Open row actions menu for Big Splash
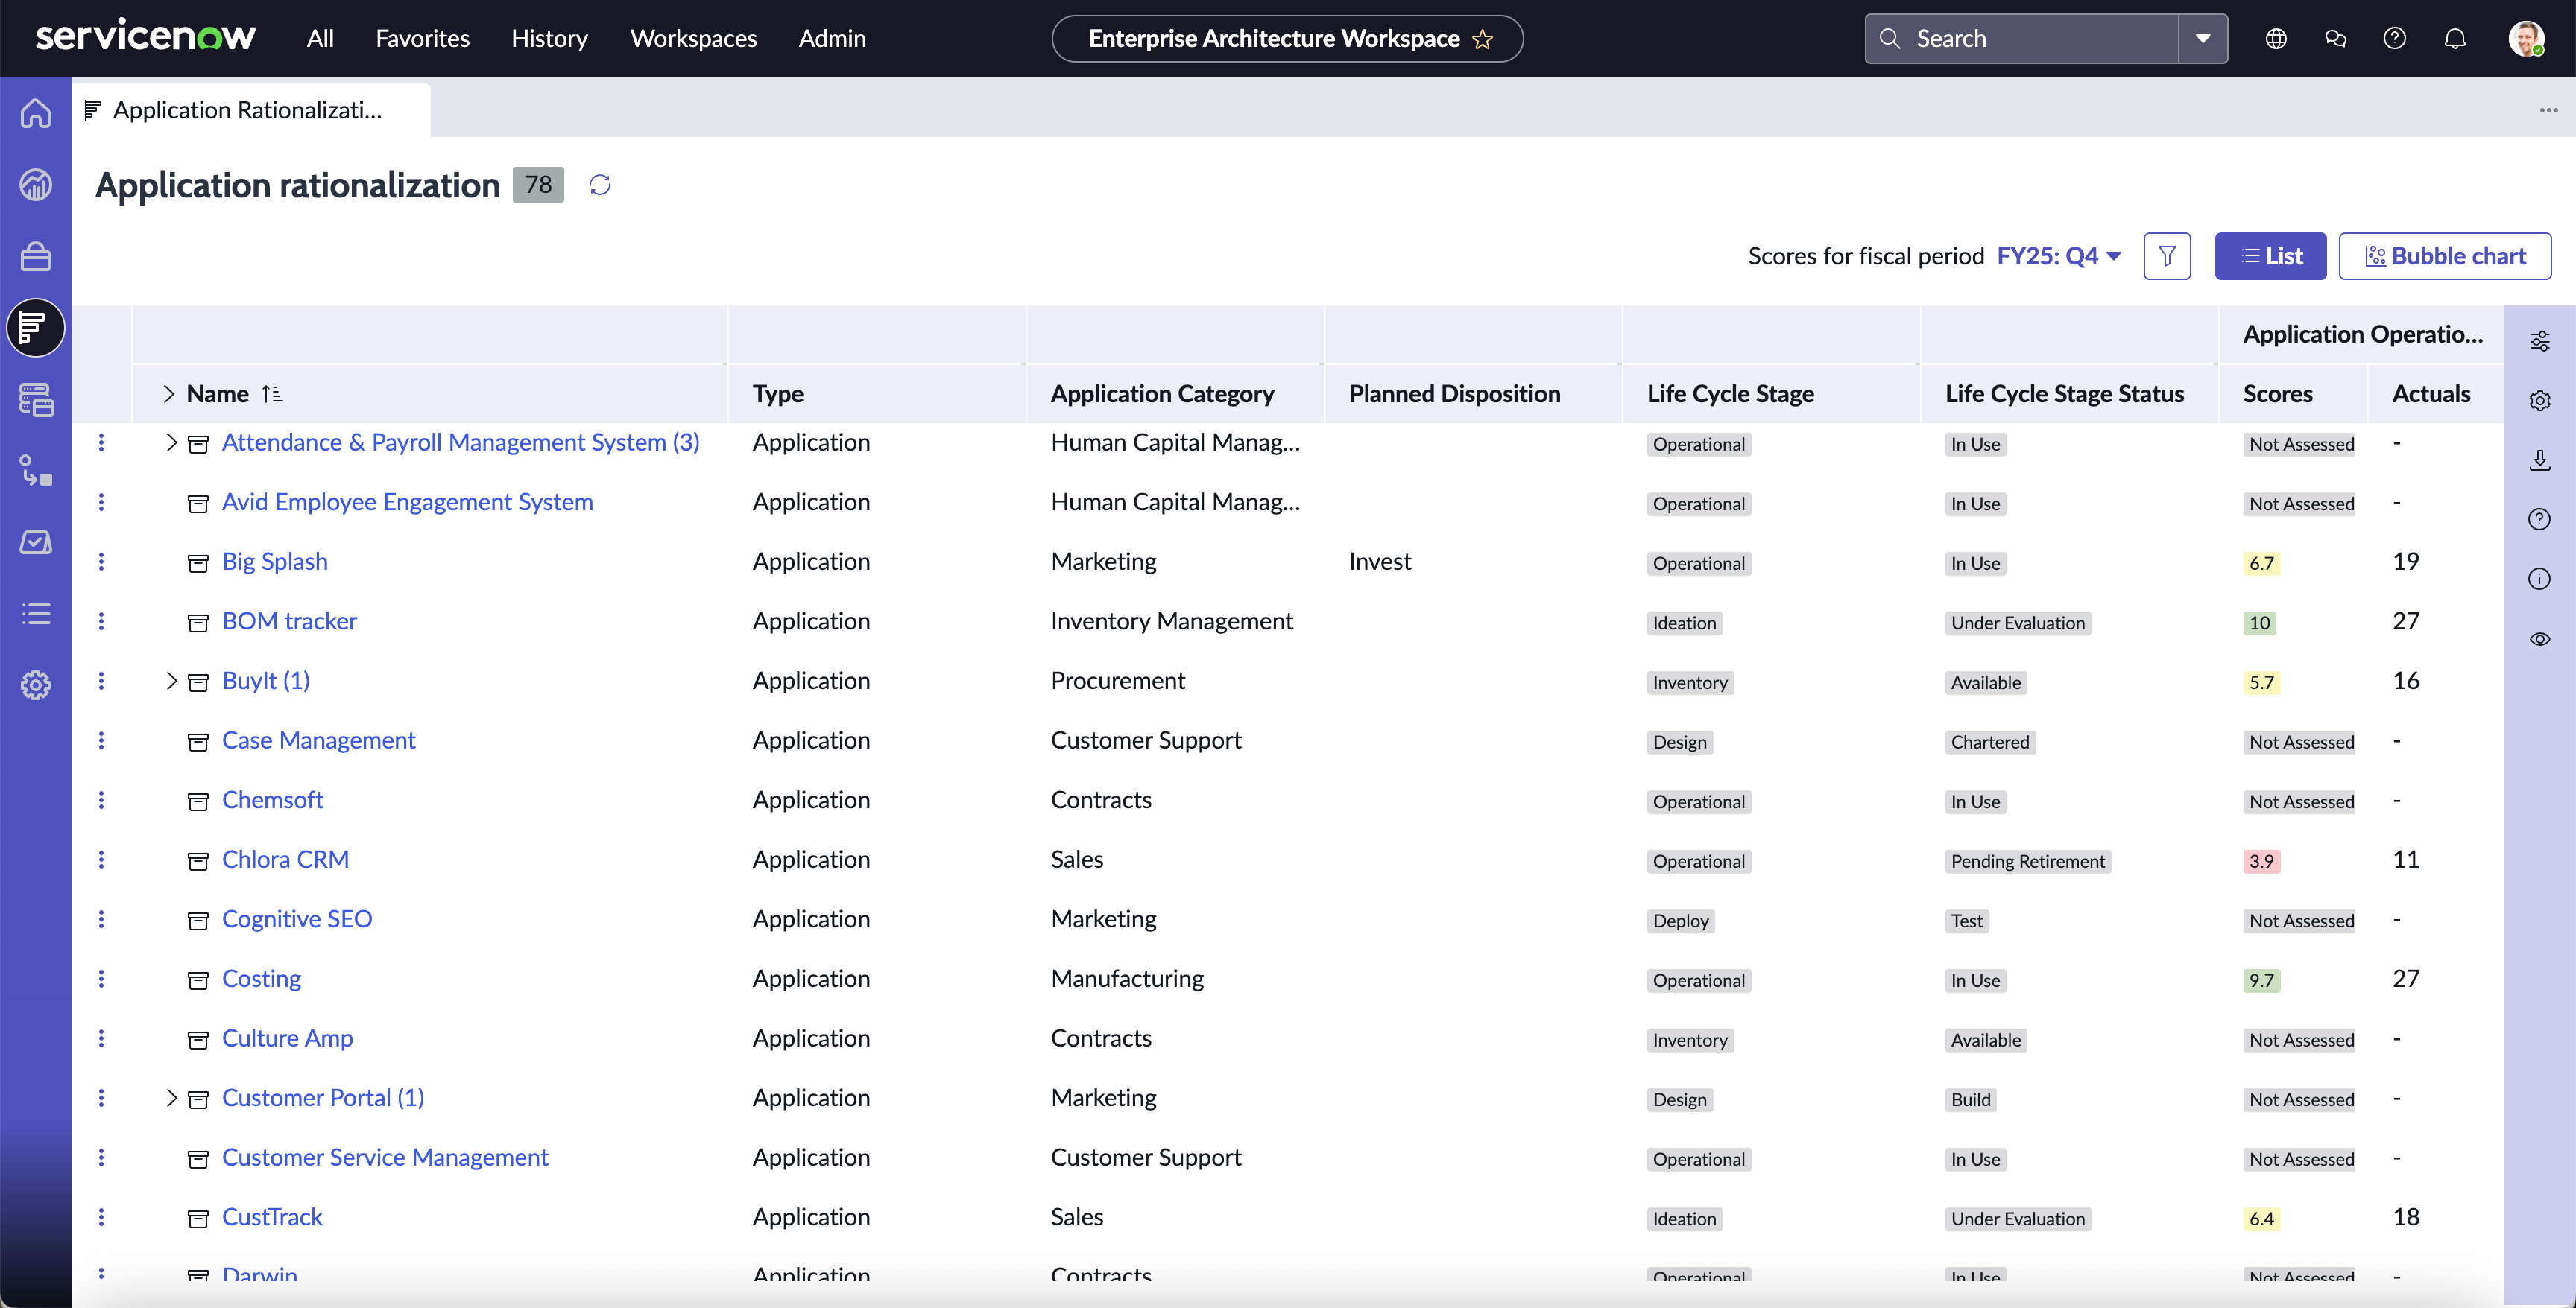Viewport: 2576px width, 1308px height. point(101,562)
